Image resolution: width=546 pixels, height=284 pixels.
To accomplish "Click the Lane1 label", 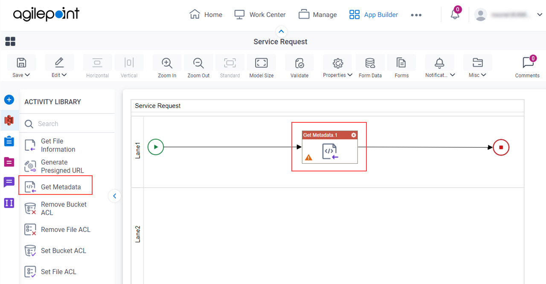I will click(x=138, y=151).
